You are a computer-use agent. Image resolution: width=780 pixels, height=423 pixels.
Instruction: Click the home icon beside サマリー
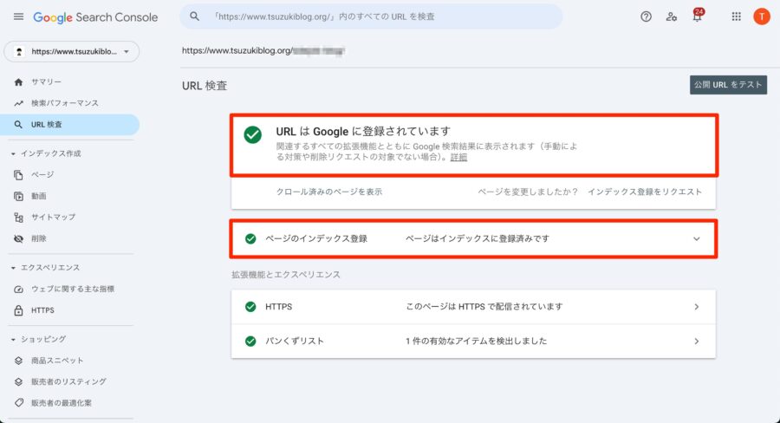click(18, 81)
